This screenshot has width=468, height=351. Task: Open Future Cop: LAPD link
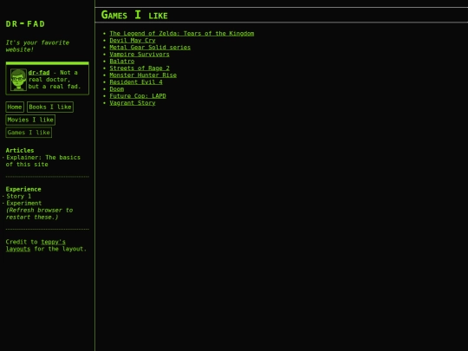(x=138, y=96)
